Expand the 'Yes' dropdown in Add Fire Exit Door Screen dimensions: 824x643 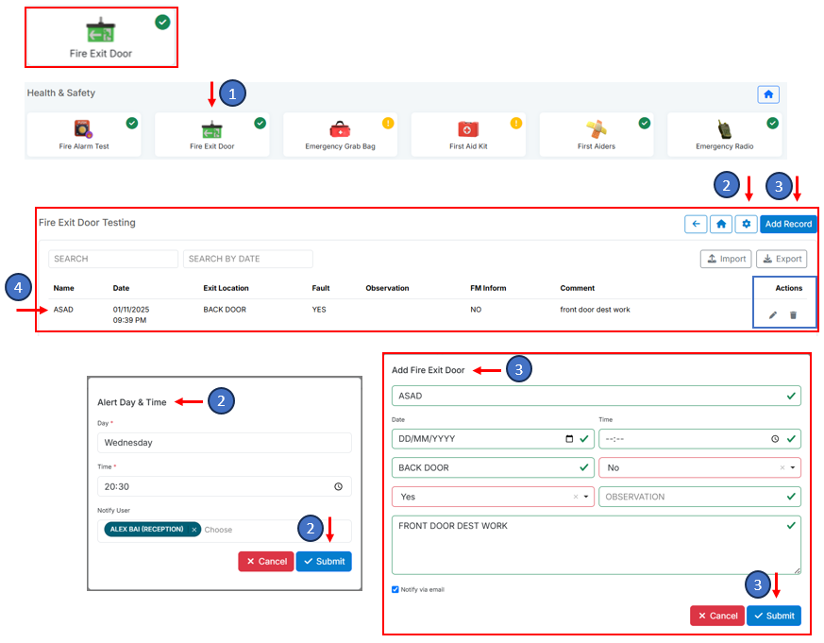tap(586, 497)
